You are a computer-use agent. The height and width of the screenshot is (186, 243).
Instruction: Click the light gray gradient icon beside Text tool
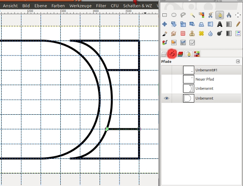(x=229, y=24)
